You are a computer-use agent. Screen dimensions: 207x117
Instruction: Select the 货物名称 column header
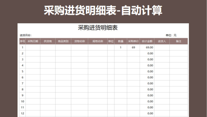80,41
